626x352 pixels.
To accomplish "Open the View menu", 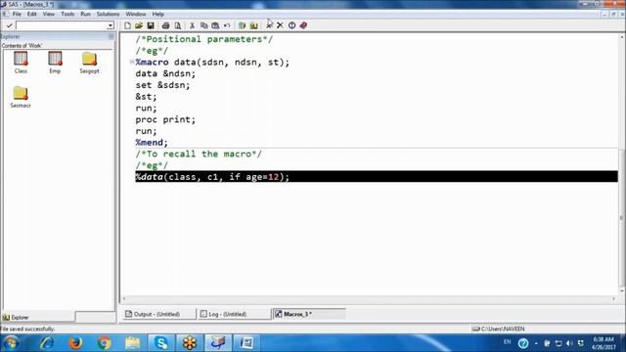I will tap(49, 14).
